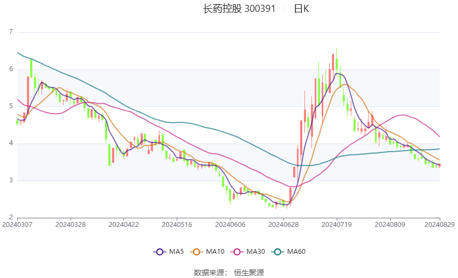This screenshot has width=458, height=278.
Task: Click x-axis date label 20240422
Action: (123, 225)
